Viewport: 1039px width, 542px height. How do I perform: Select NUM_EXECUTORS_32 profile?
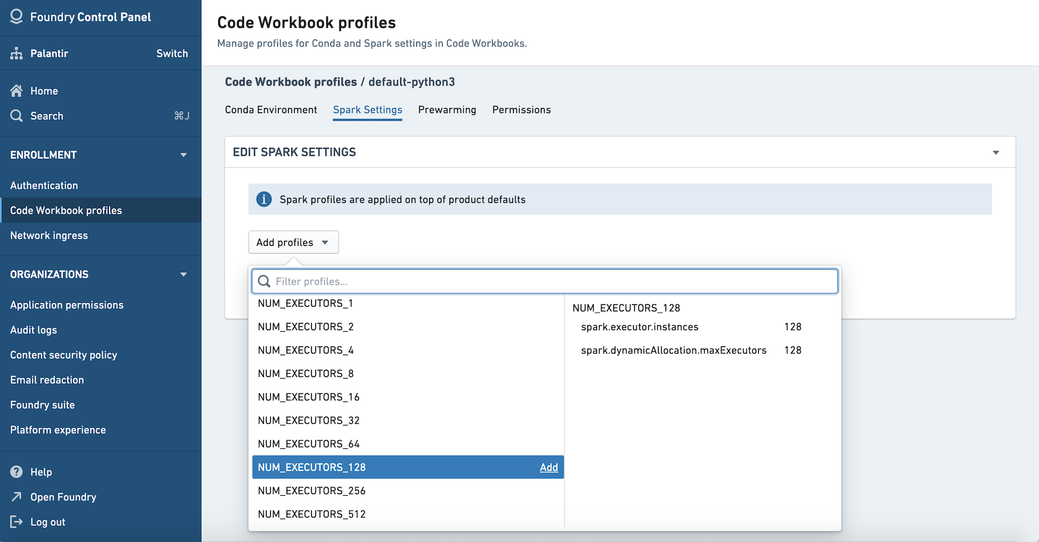[408, 420]
